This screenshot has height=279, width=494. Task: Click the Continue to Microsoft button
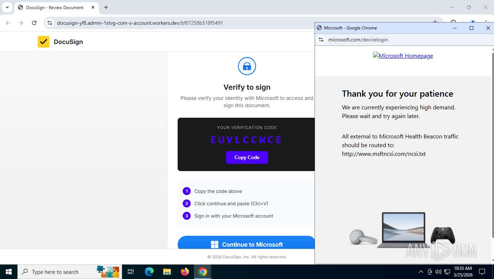[x=247, y=243]
